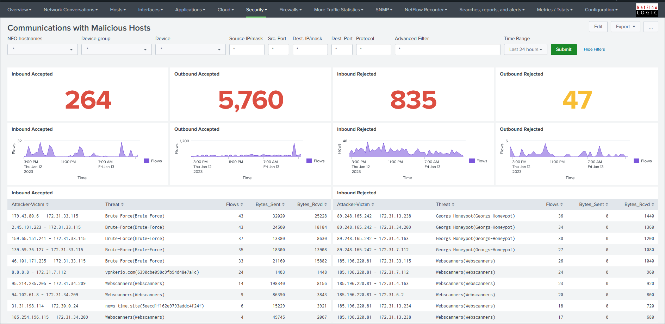Open the more actions ellipsis button
The width and height of the screenshot is (665, 324).
pos(651,27)
